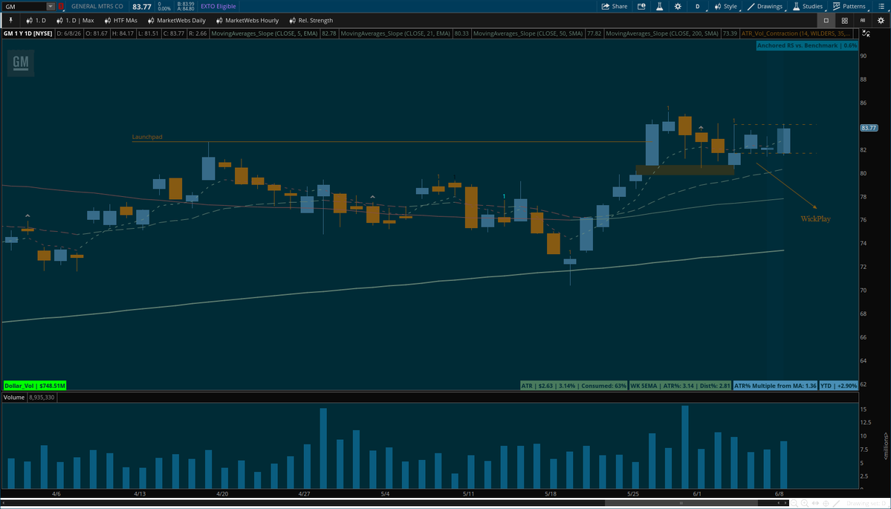Open the Studies menu
The height and width of the screenshot is (509, 891).
pos(808,6)
